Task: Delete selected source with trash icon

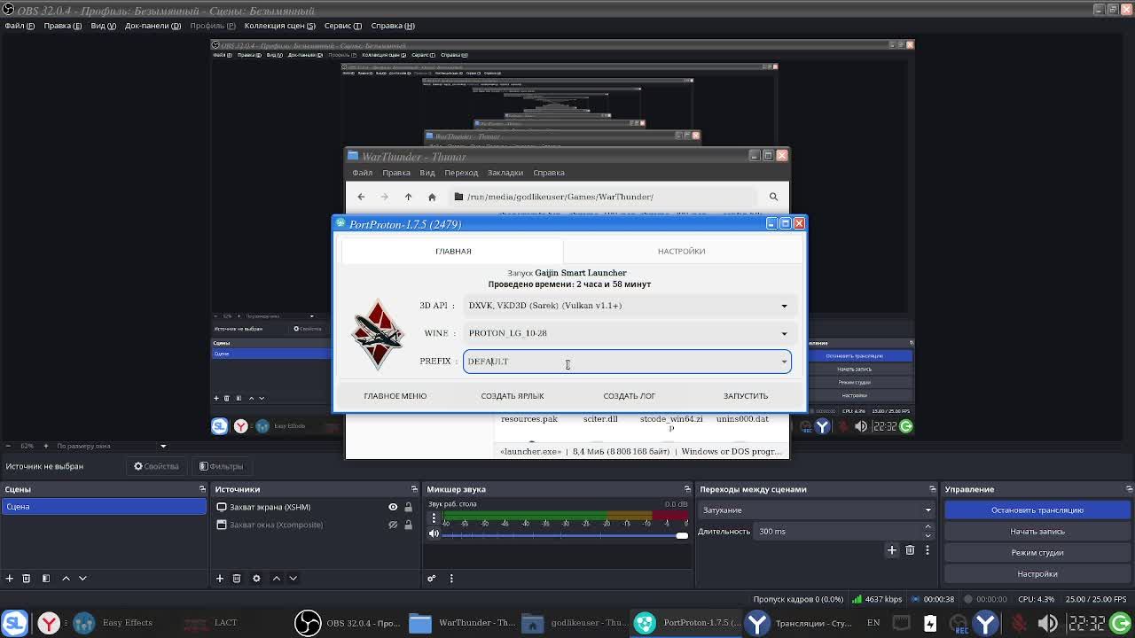Action: click(x=237, y=578)
